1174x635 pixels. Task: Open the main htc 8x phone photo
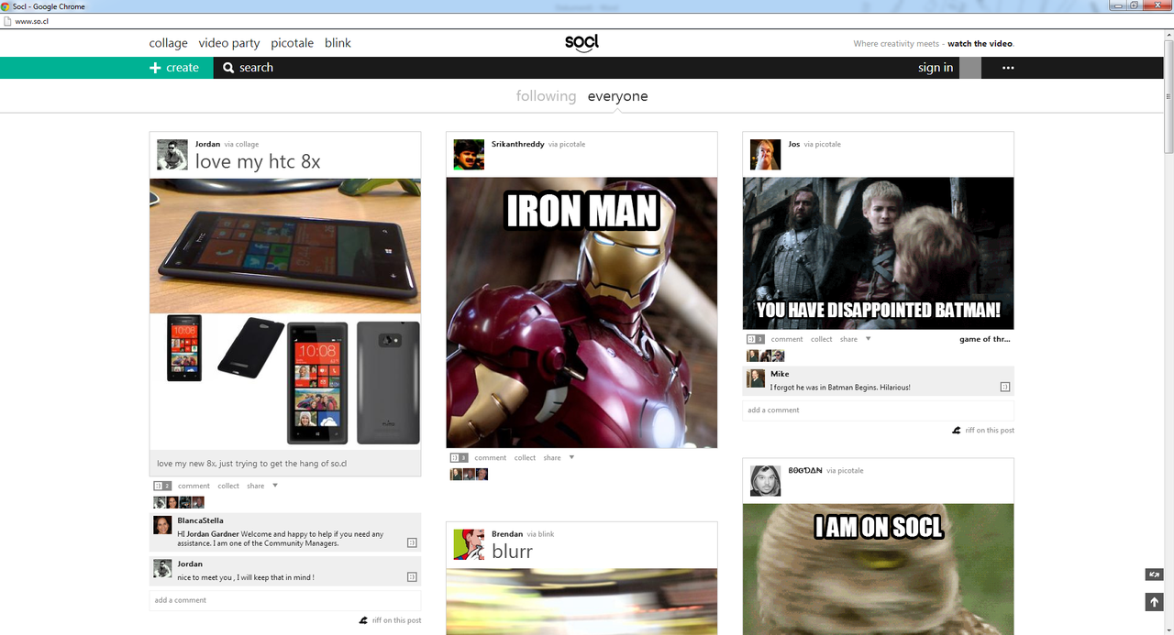click(285, 246)
